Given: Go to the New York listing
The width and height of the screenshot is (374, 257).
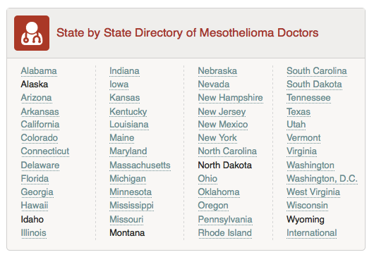Looking at the screenshot, I should (217, 138).
